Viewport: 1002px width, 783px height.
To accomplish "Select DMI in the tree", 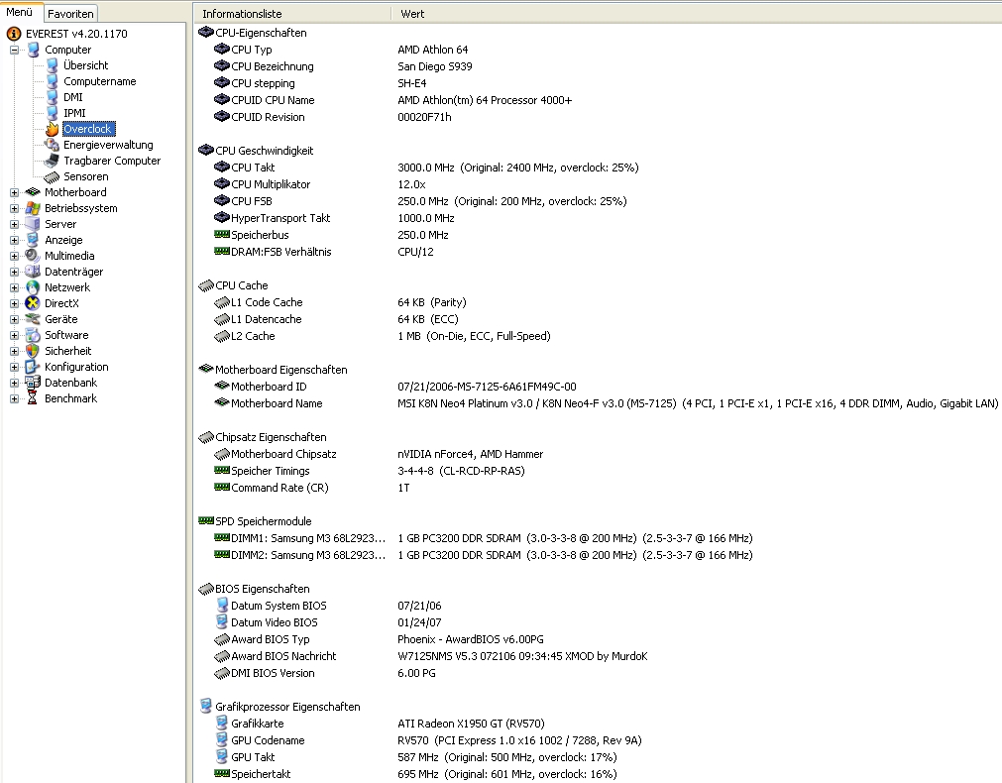I will click(x=73, y=97).
